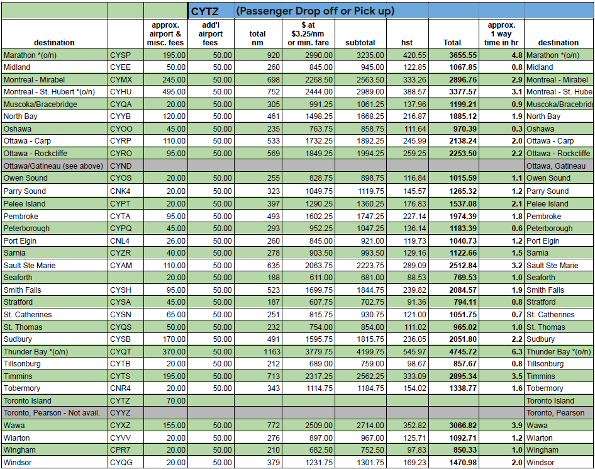Screen dimensions: 595x469
Task: Click the CYTZ header cell
Action: pos(205,11)
